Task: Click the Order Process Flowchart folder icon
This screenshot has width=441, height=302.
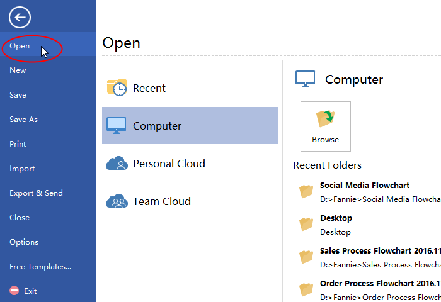Action: click(306, 289)
